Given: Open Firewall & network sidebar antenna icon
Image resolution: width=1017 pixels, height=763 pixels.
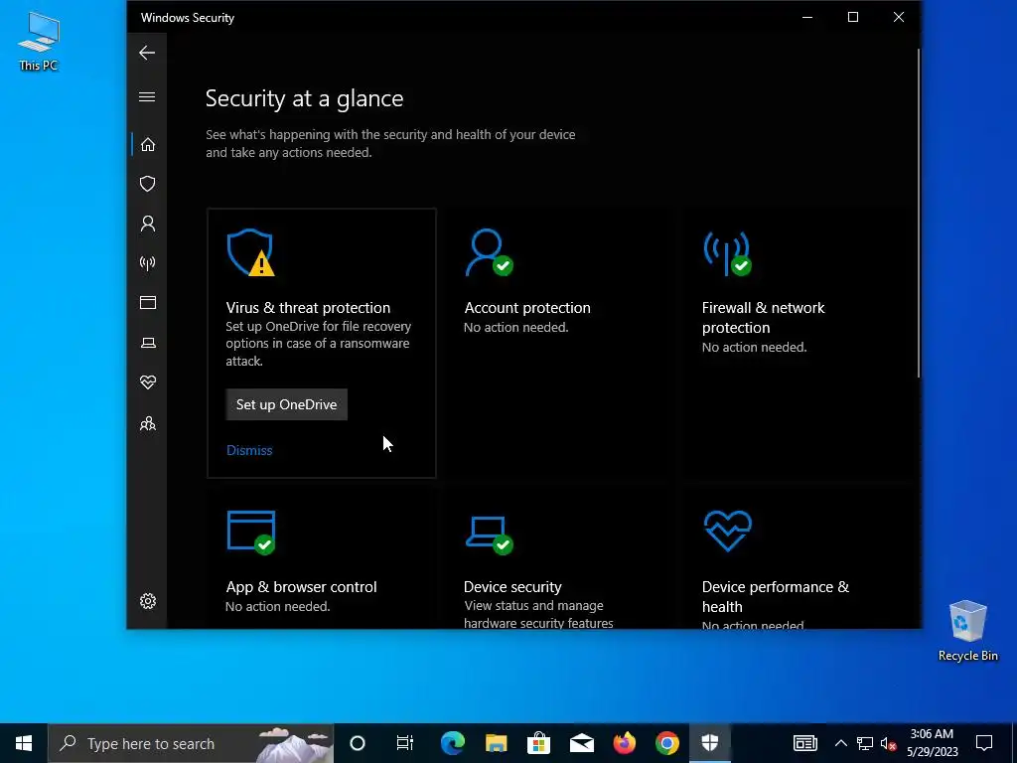Looking at the screenshot, I should (x=148, y=262).
